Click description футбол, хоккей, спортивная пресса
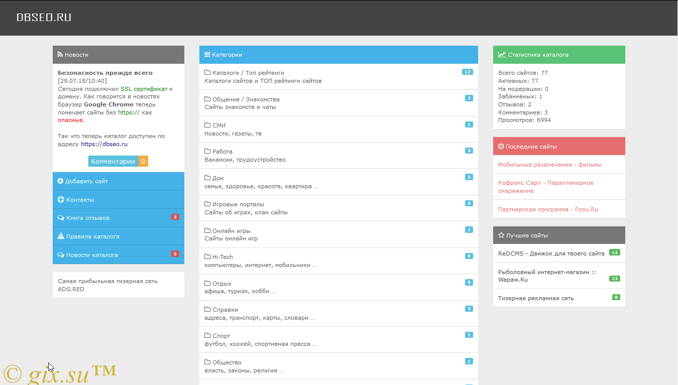Image resolution: width=678 pixels, height=385 pixels. (x=261, y=344)
